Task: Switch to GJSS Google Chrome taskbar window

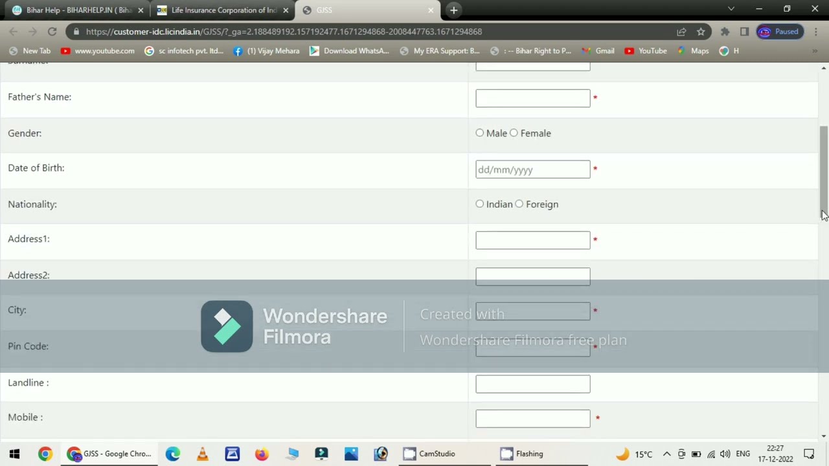Action: [x=109, y=454]
